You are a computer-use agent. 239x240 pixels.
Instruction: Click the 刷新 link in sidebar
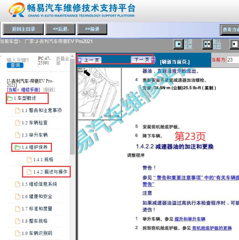pyautogui.click(x=49, y=90)
